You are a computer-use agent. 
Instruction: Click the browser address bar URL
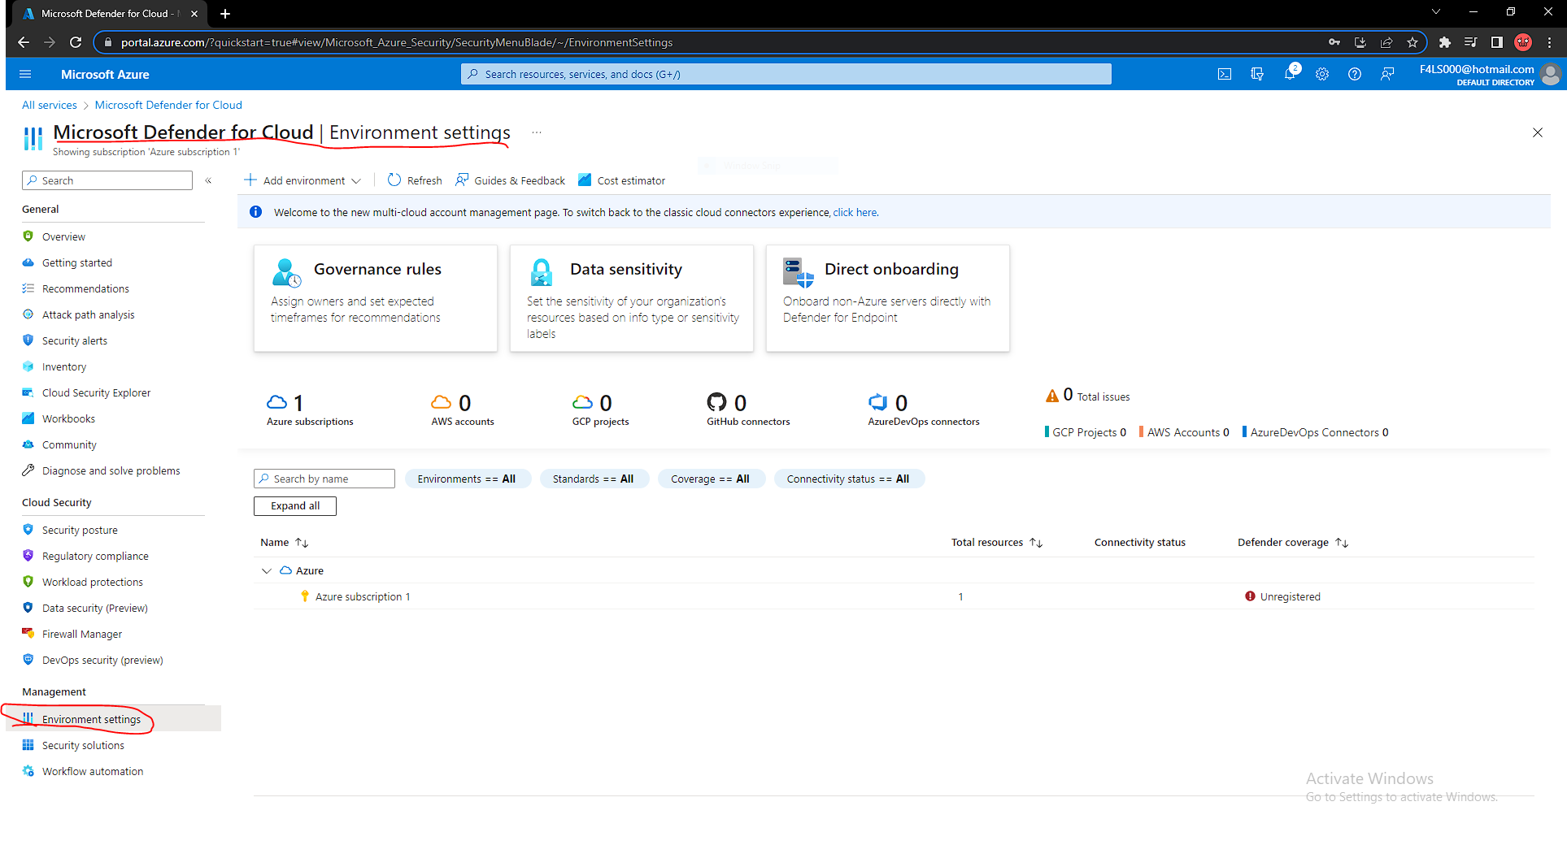(x=397, y=42)
